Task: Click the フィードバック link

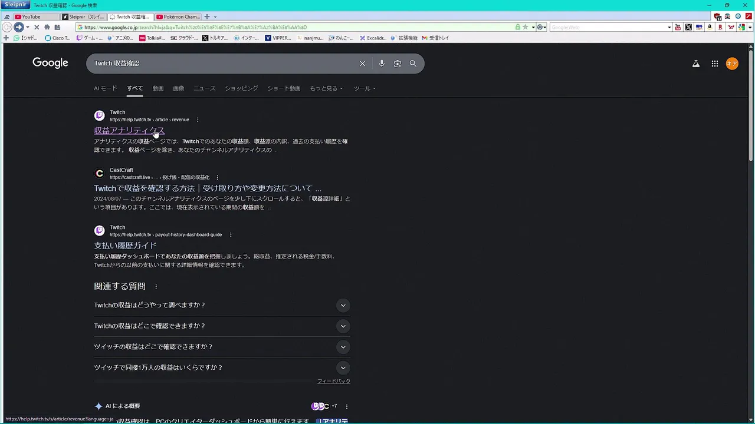Action: [x=334, y=381]
